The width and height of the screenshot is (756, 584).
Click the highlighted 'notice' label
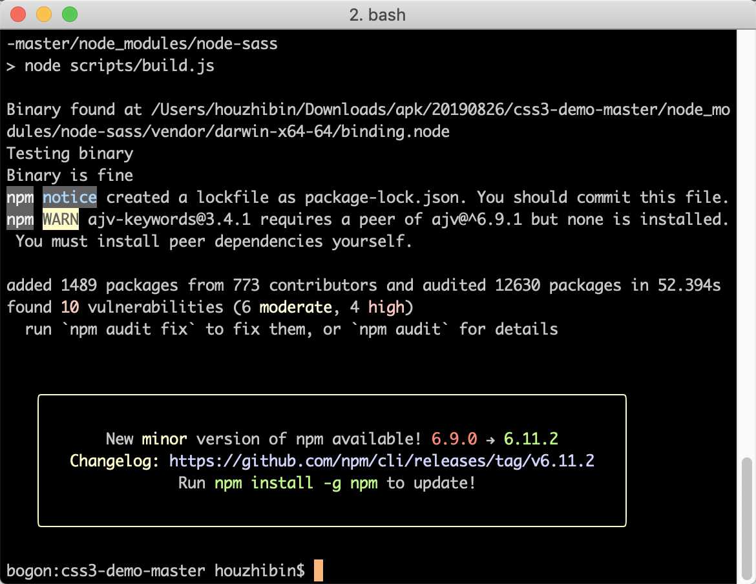70,198
